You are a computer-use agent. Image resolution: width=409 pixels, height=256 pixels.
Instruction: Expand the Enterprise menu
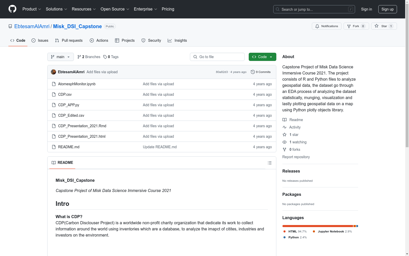point(145,9)
